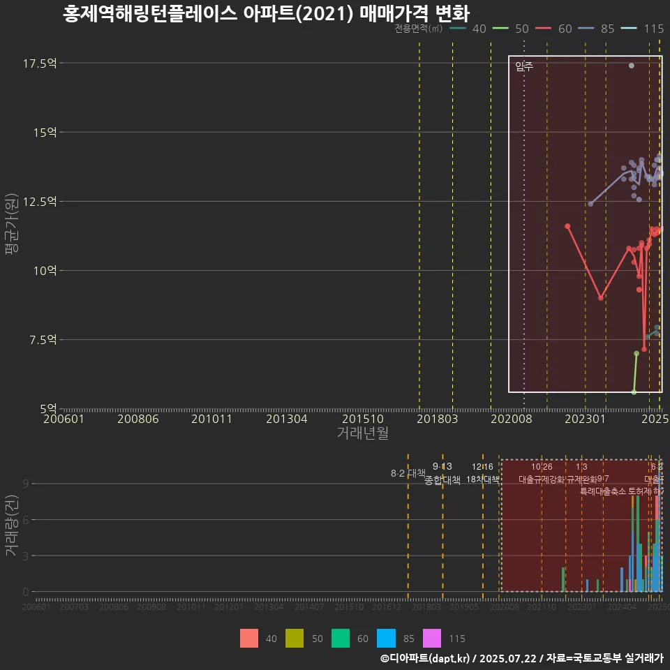Click the '8·2 대책' policy annotation
This screenshot has height=670, width=670.
[408, 473]
